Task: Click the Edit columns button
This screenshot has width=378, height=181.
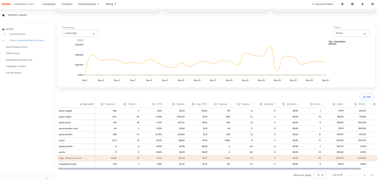Action: point(367,97)
